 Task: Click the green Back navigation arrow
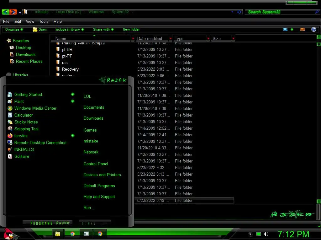[x=5, y=12]
